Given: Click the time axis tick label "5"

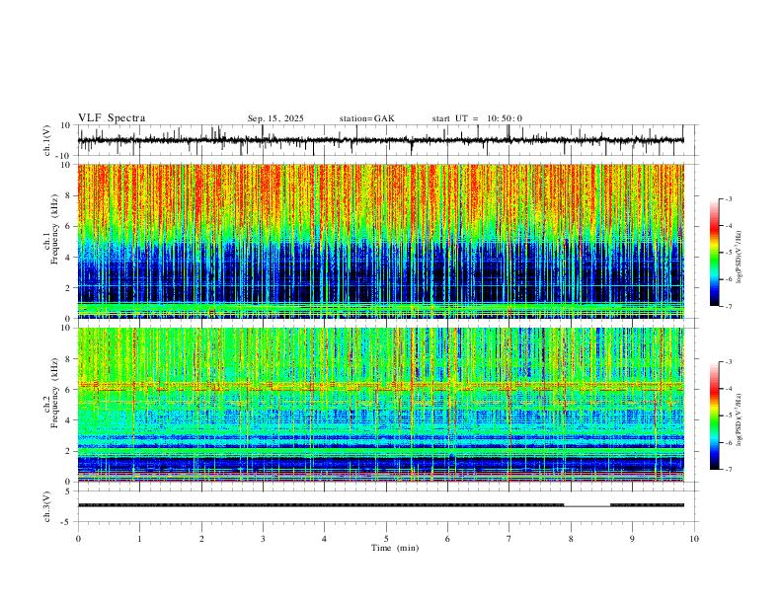Looking at the screenshot, I should pos(386,539).
